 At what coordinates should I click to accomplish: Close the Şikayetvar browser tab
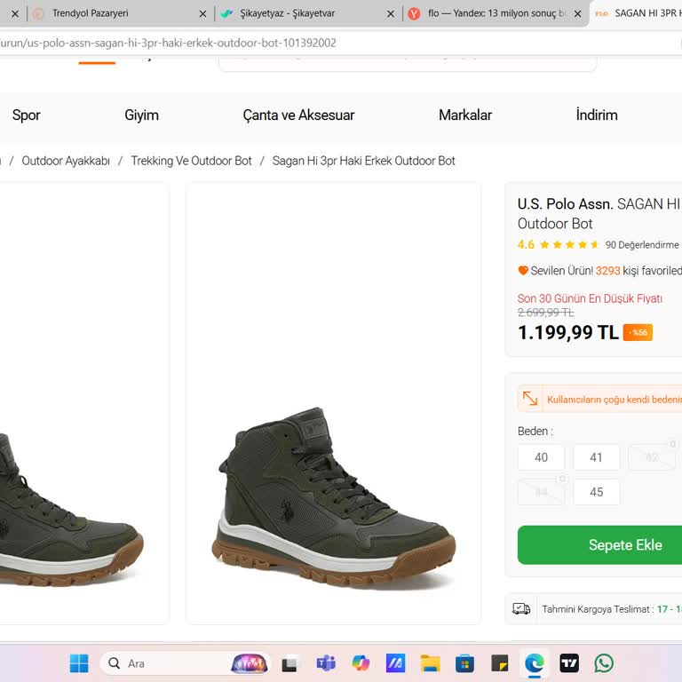coord(391,14)
